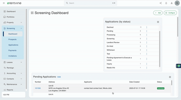Click the Add button

[x=158, y=13]
